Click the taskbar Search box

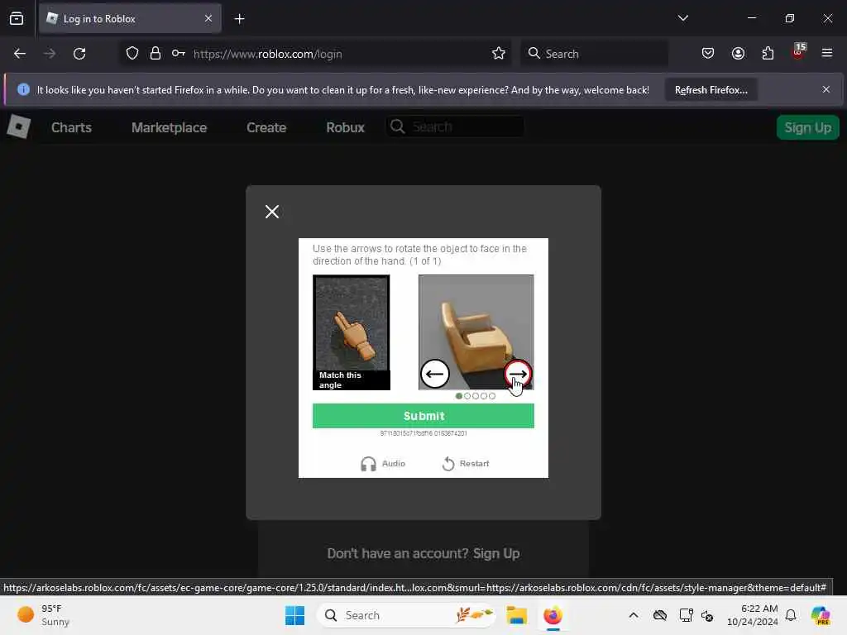(x=406, y=615)
